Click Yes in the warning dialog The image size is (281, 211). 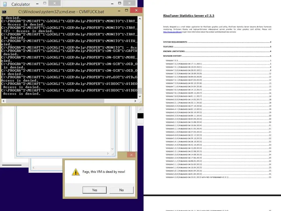pyautogui.click(x=94, y=190)
